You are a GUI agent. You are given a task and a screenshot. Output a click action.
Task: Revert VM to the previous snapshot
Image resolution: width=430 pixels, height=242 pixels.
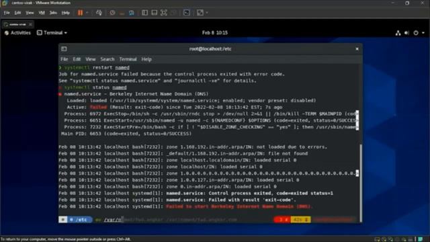[122, 13]
